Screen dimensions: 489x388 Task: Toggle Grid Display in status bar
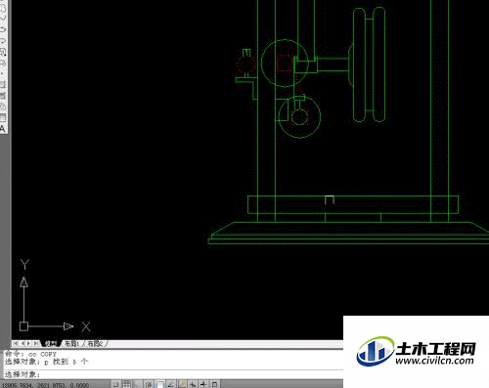[126, 384]
